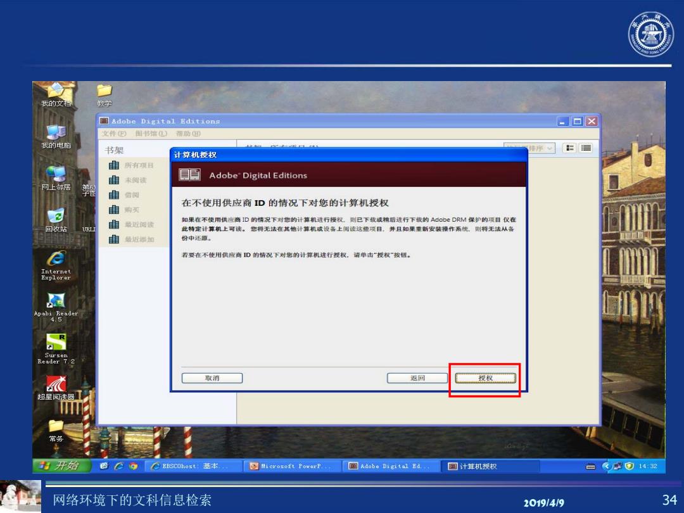The width and height of the screenshot is (684, 513).
Task: Click the 借阅 bookshelf icon
Action: pos(114,195)
